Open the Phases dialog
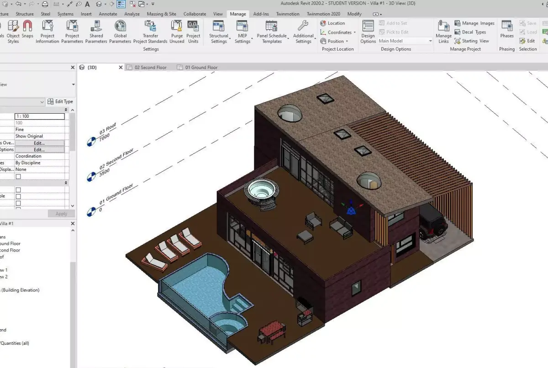Image resolution: width=548 pixels, height=368 pixels. (507, 30)
